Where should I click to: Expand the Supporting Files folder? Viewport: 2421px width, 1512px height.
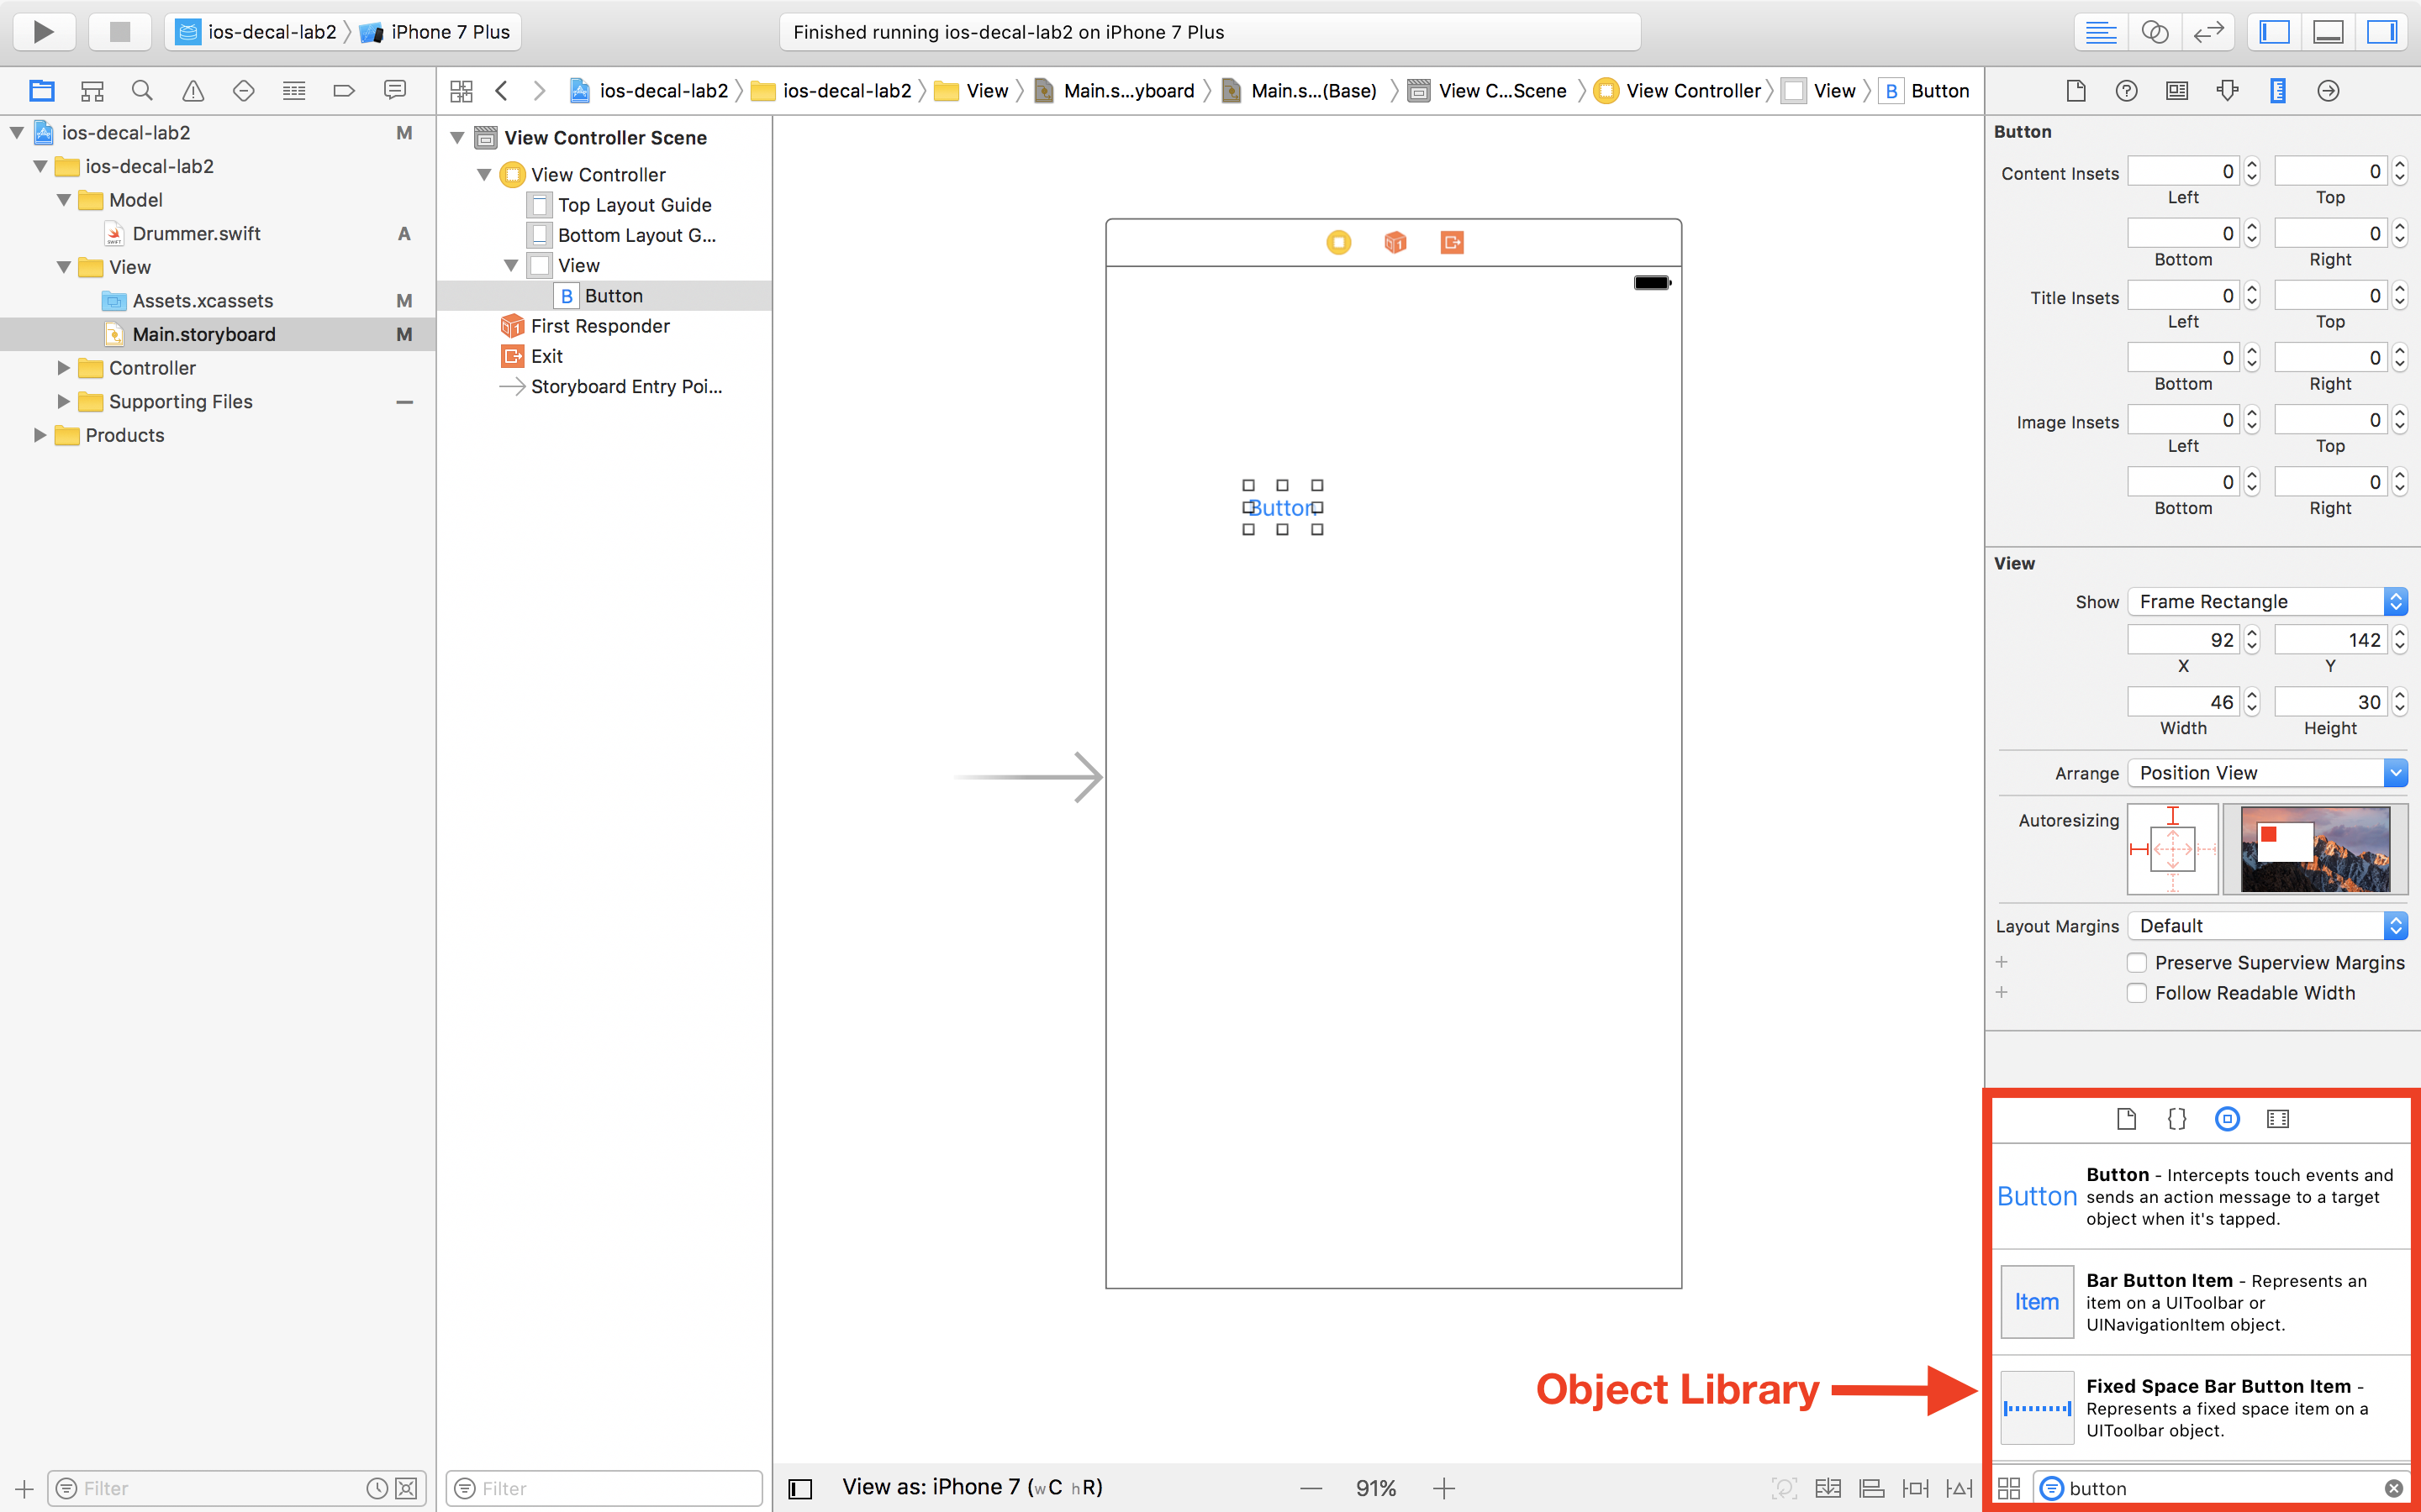(x=64, y=401)
